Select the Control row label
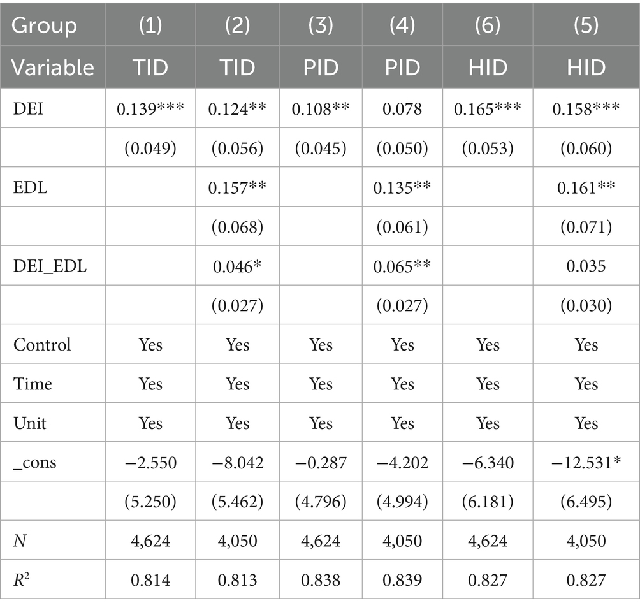 coord(42,345)
